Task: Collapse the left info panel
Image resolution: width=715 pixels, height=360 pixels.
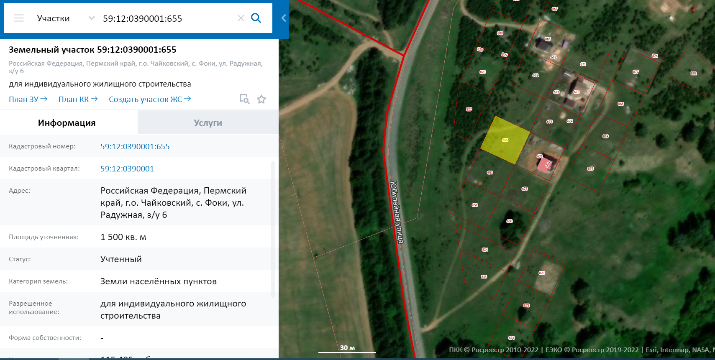Action: click(284, 18)
